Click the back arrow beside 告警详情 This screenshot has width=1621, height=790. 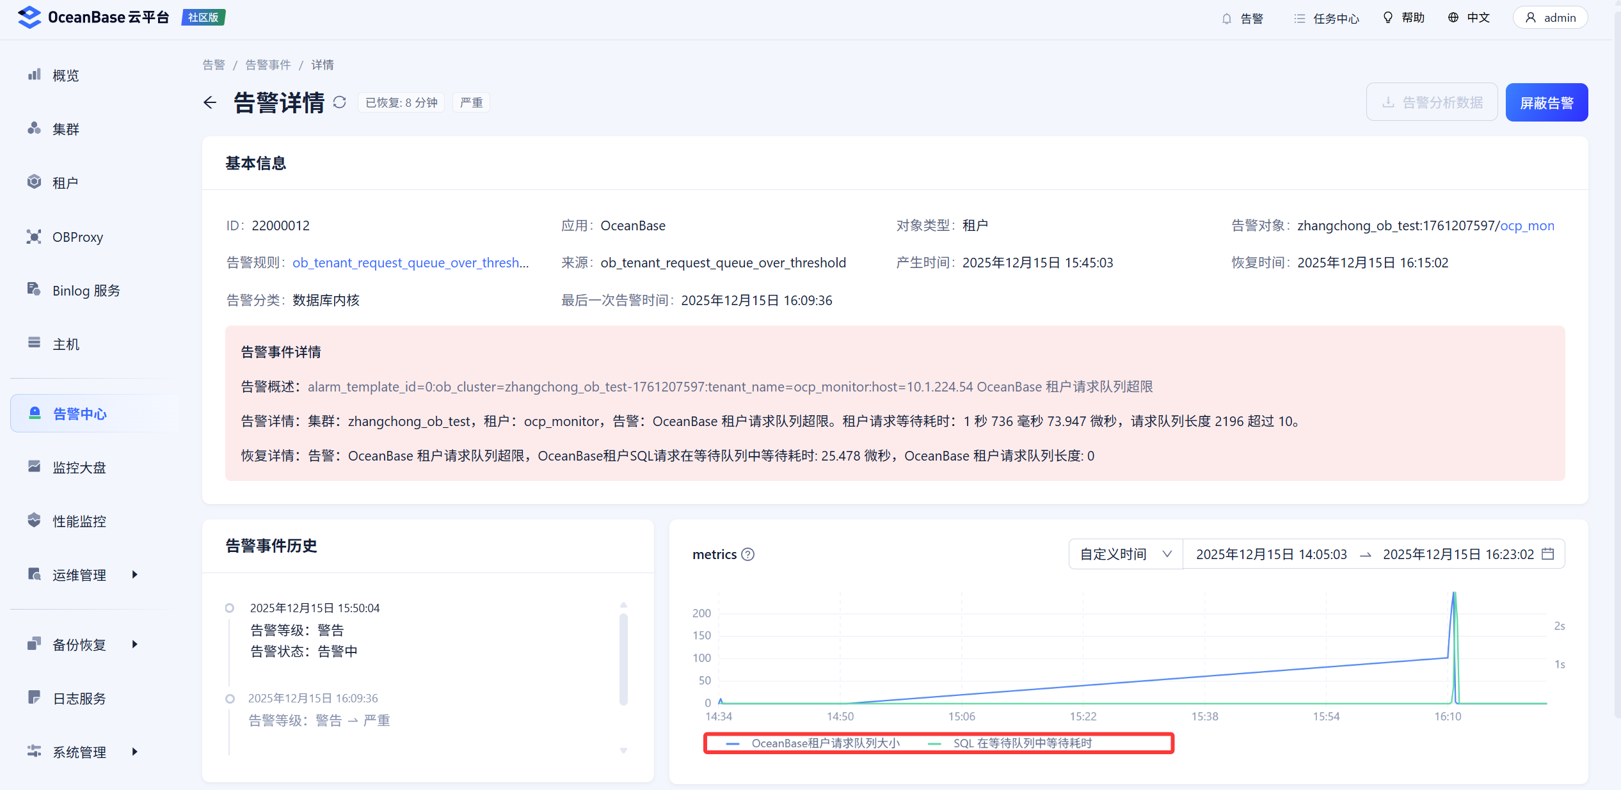coord(210,102)
